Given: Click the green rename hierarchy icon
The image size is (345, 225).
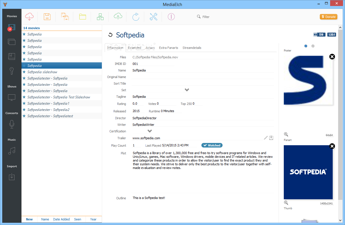Looking at the screenshot, I should coord(100,17).
